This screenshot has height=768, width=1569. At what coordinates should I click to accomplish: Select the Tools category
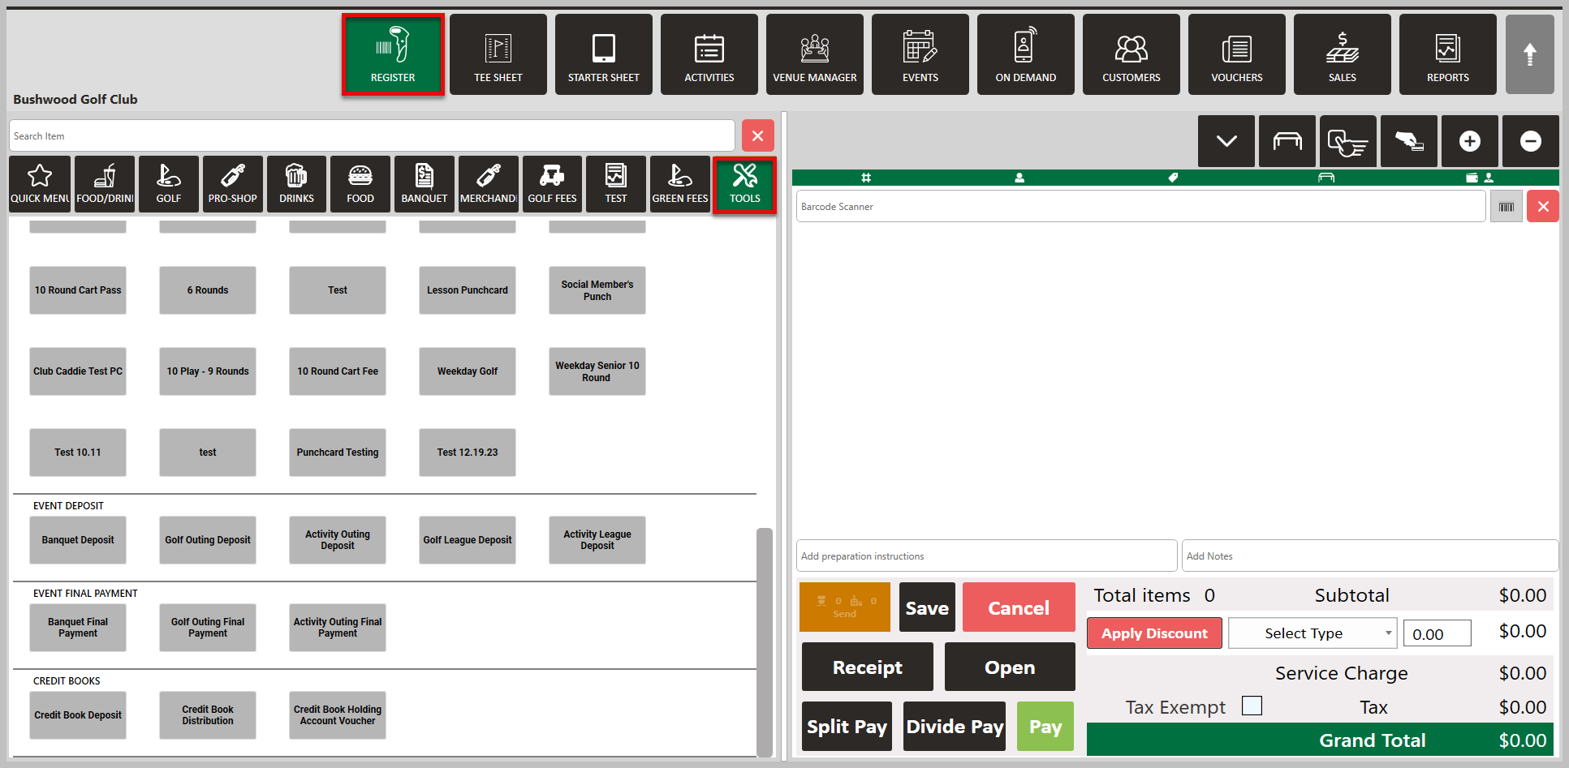pyautogui.click(x=745, y=185)
